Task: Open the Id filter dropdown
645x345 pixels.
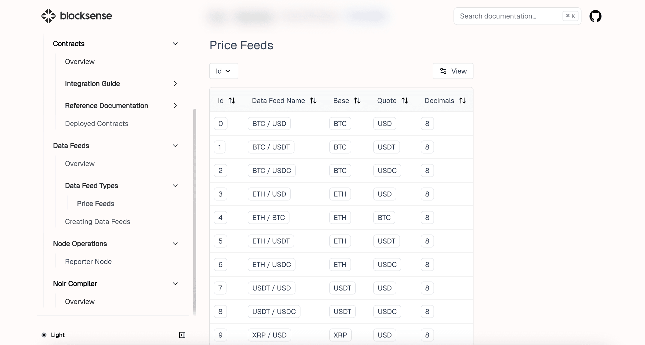Action: pyautogui.click(x=223, y=71)
